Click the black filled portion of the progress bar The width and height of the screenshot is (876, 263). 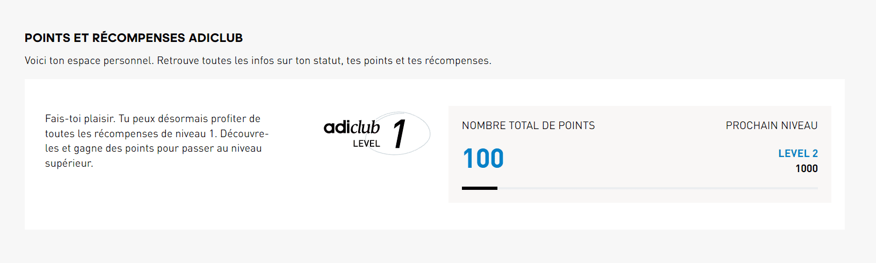[480, 188]
